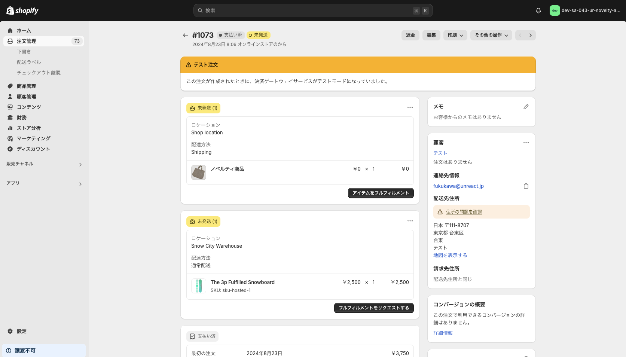626x357 pixels.
Task: Open the notification bell
Action: coord(538,10)
